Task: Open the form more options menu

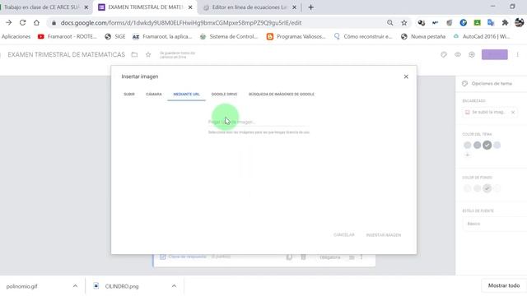Action: point(518,55)
